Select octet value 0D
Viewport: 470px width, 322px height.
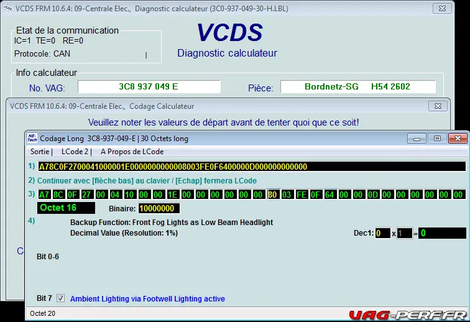372,195
